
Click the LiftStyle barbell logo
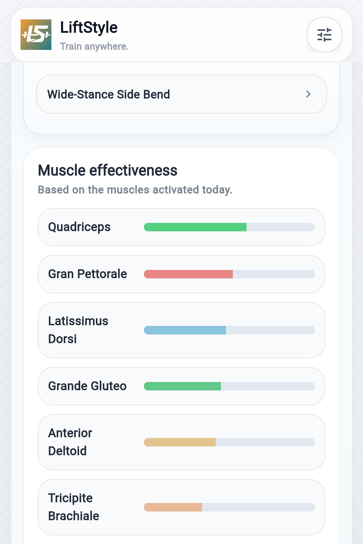coord(36,35)
